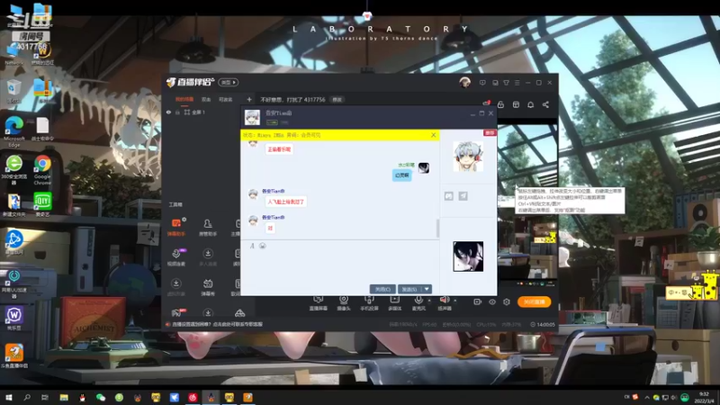Click the message icon in the title bar

click(x=482, y=83)
